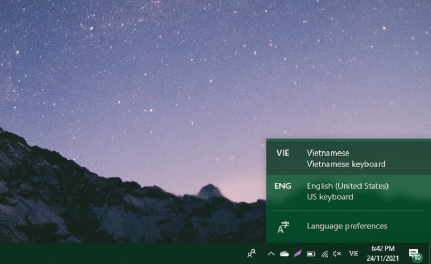Switch to English (United States) US keyboard

tap(349, 191)
